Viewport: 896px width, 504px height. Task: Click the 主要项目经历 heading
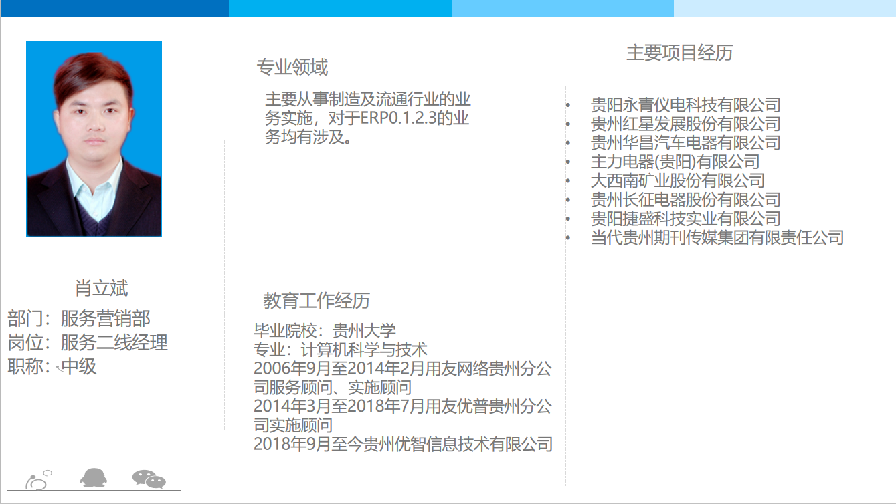coord(679,53)
